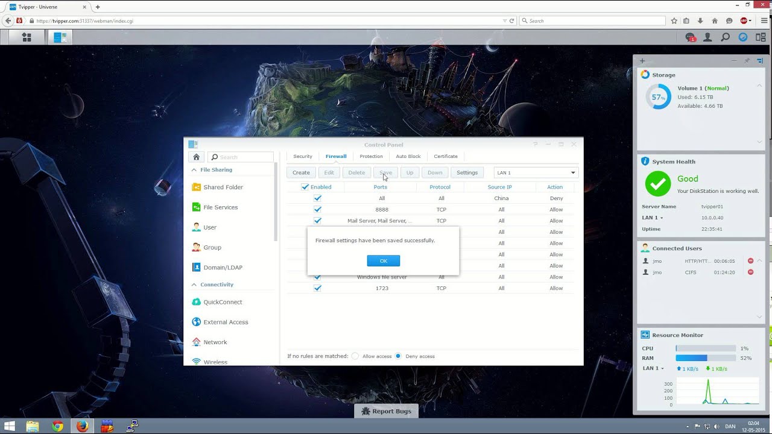Go to Control Panel home icon
772x434 pixels.
click(196, 157)
